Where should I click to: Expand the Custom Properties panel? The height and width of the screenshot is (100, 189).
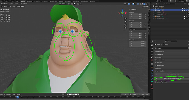tap(172, 82)
